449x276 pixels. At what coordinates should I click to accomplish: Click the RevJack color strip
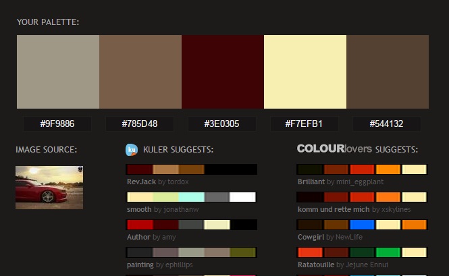point(191,169)
